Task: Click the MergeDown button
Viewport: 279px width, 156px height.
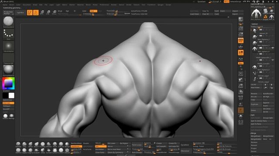Action: 256,136
